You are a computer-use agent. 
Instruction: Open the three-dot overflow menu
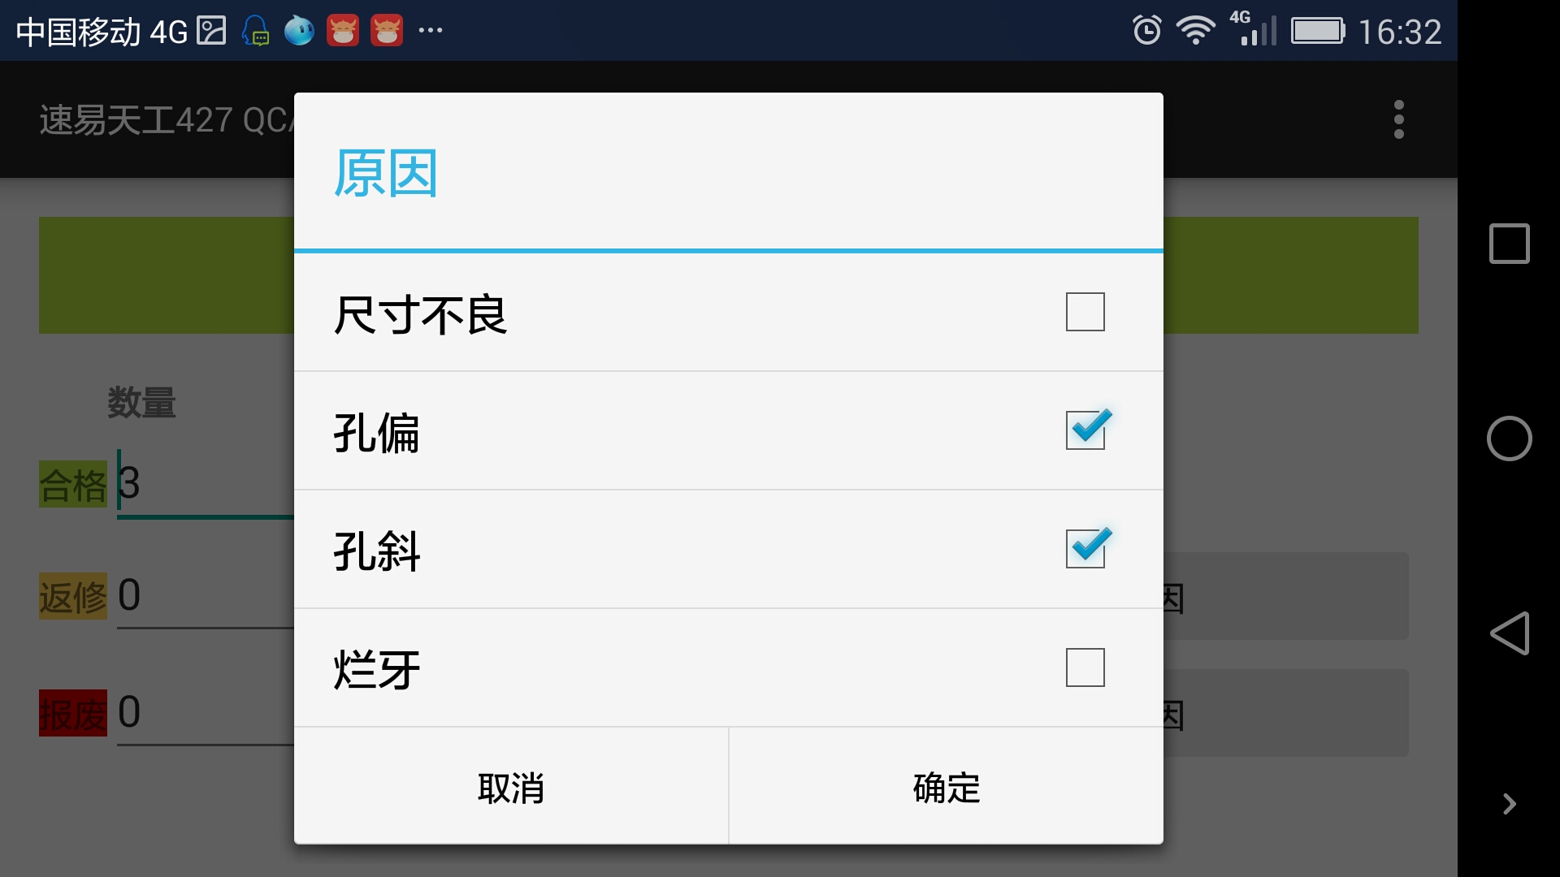(x=1398, y=119)
